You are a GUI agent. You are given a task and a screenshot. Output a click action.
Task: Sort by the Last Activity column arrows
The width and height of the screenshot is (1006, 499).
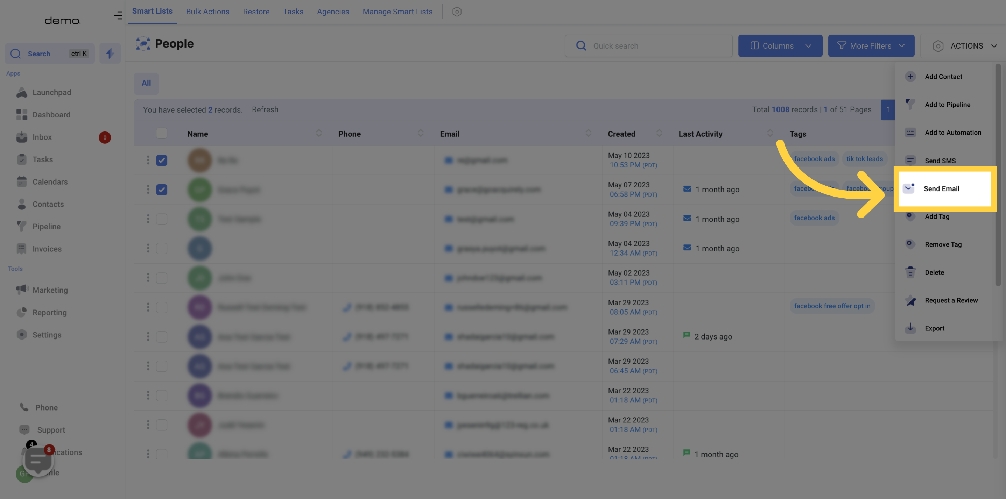(x=770, y=134)
